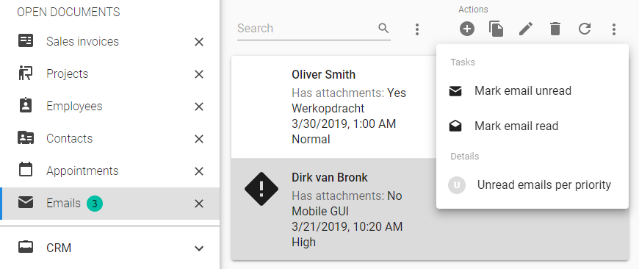The width and height of the screenshot is (639, 269).
Task: Close the Emails open document
Action: (x=199, y=204)
